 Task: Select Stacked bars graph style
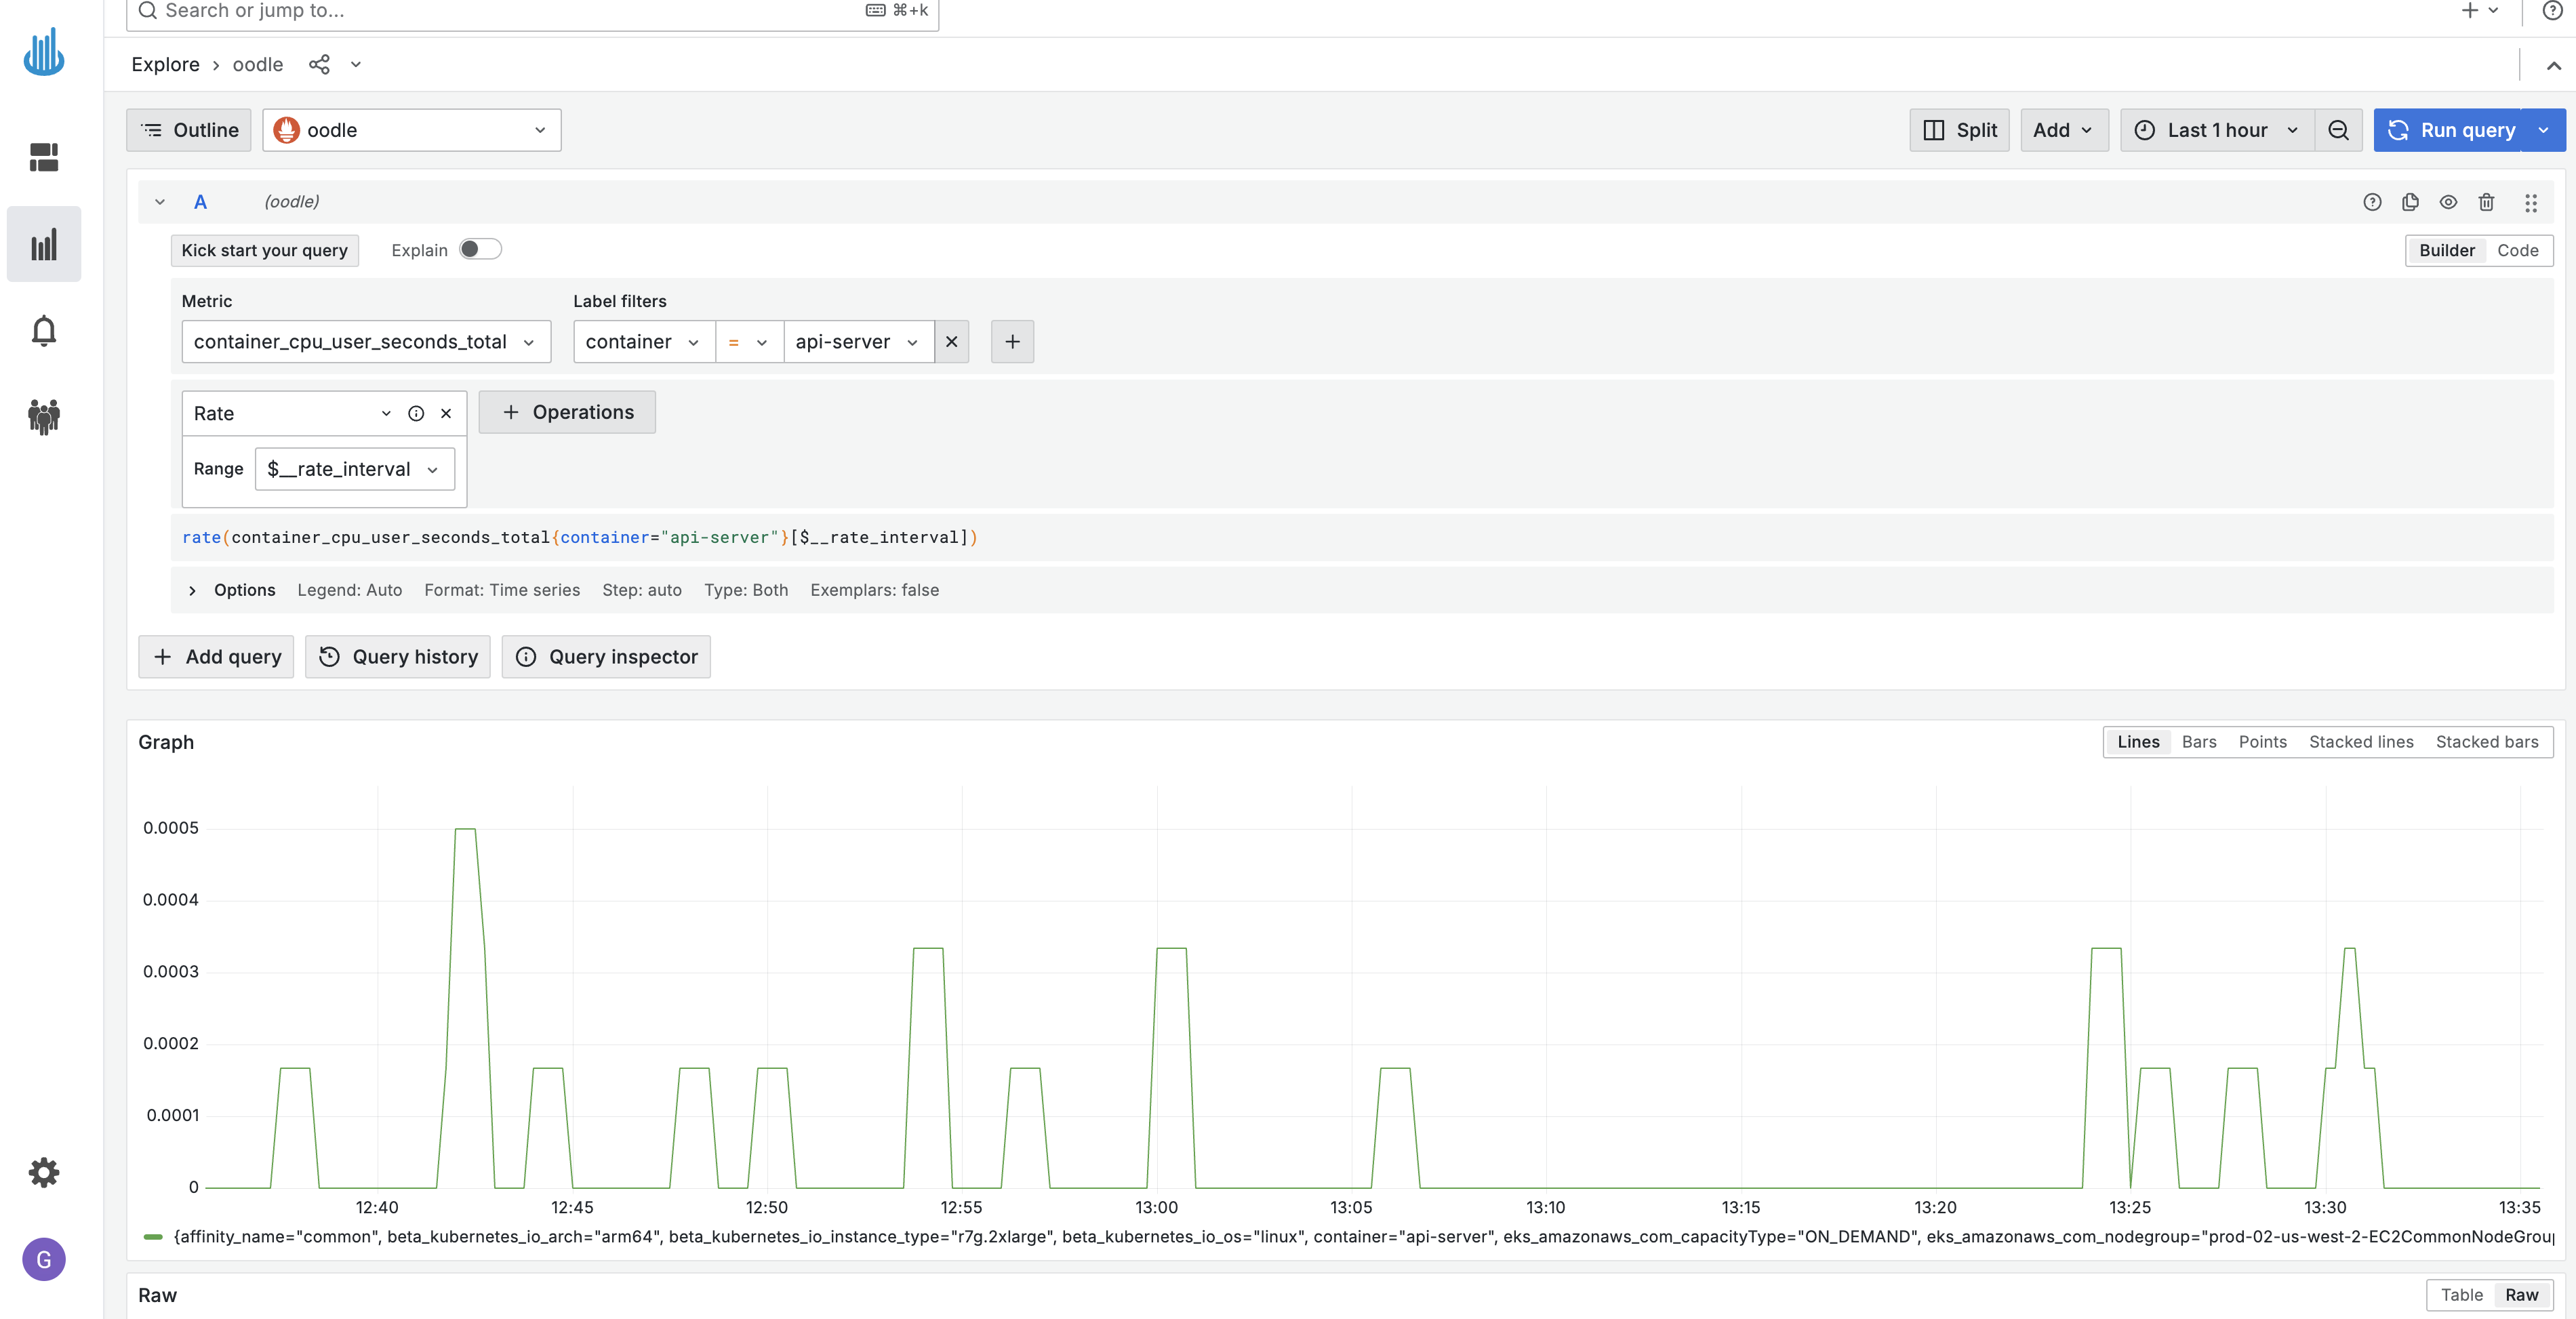click(x=2486, y=742)
